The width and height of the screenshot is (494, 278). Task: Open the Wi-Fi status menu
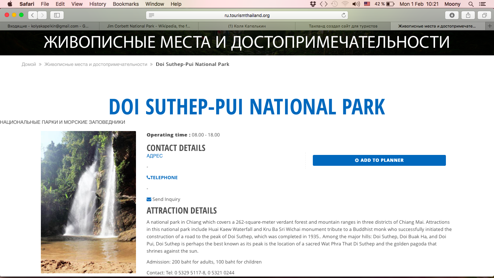pos(345,4)
